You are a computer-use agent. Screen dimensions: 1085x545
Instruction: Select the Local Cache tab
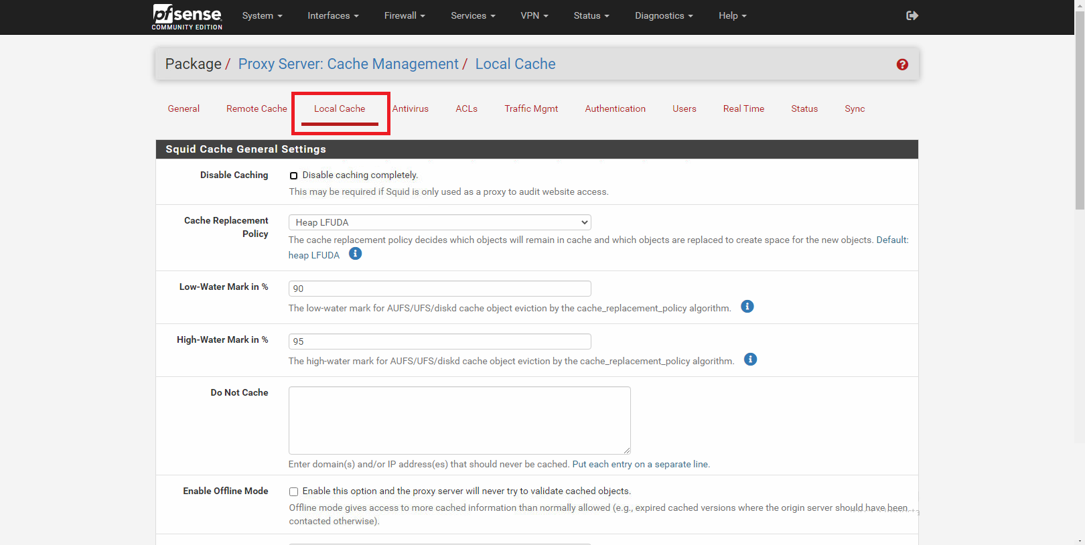[x=340, y=108]
